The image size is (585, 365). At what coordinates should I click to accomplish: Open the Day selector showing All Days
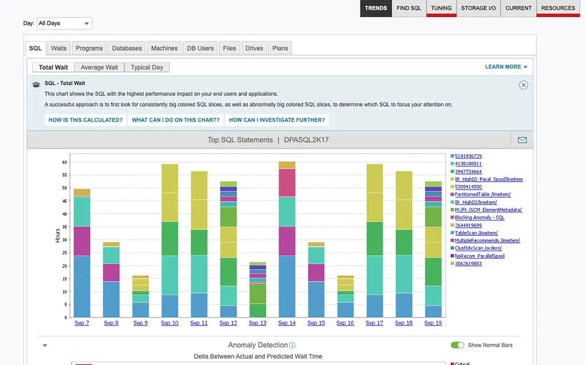[64, 23]
